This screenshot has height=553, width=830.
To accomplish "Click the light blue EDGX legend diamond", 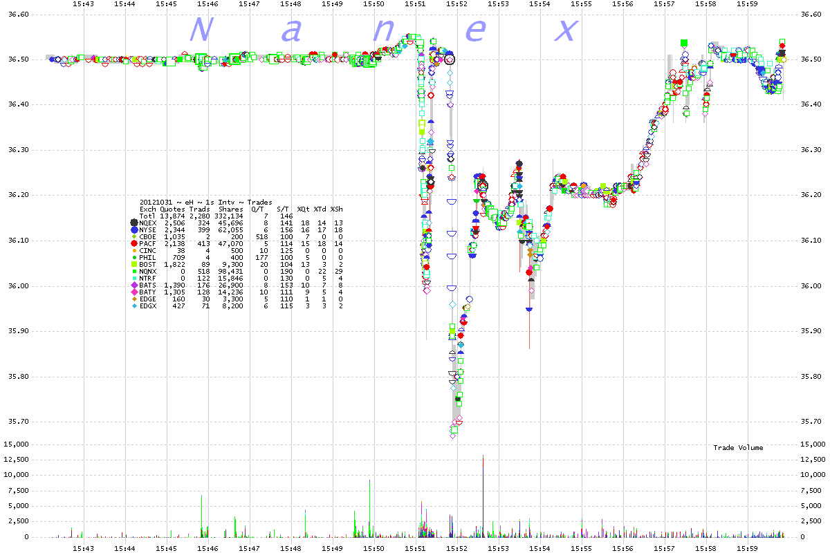I will (133, 306).
